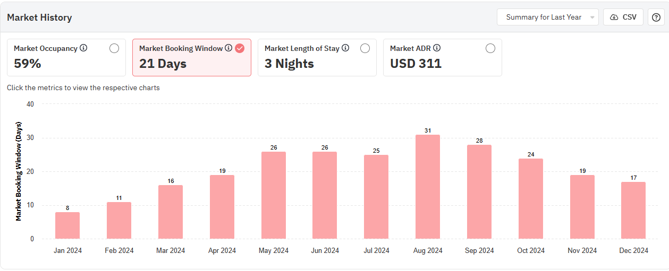Image resolution: width=669 pixels, height=271 pixels.
Task: Select the Jan 2024 bar showing 8
Action: click(x=67, y=225)
